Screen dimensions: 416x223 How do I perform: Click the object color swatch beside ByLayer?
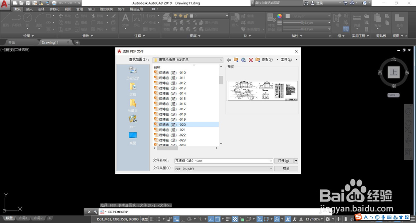coord(287,16)
